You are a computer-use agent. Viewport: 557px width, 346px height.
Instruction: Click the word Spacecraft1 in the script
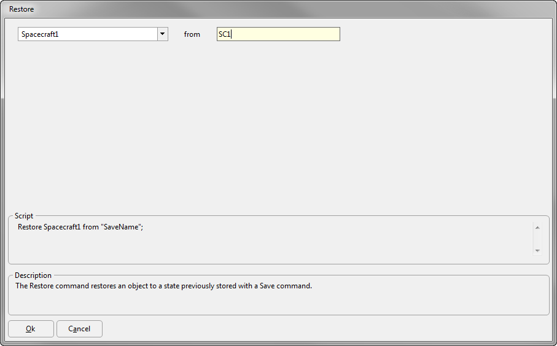pos(62,227)
